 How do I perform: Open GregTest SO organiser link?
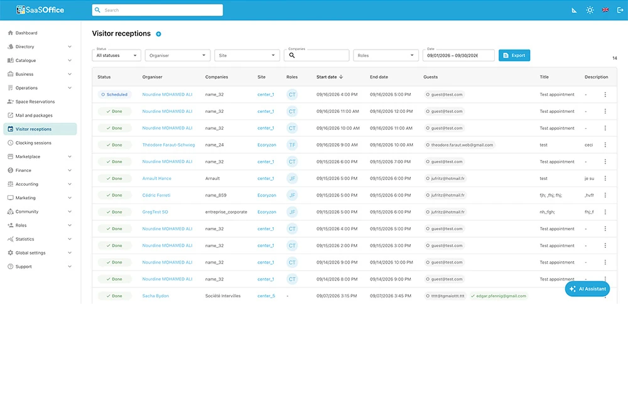click(155, 212)
